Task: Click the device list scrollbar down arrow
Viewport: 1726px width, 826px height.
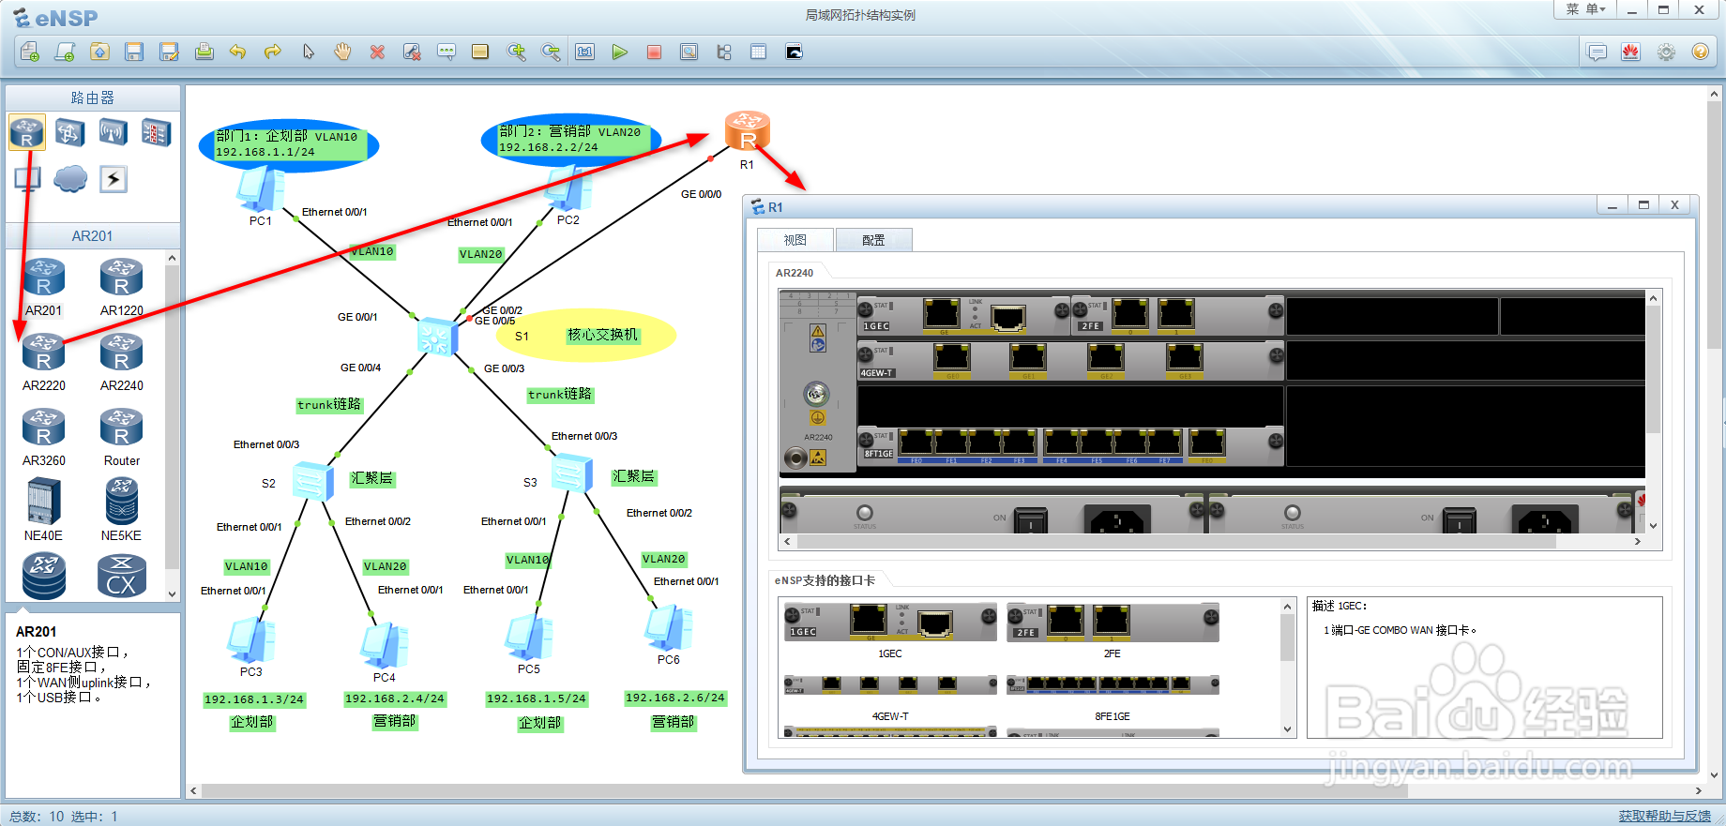Action: [172, 593]
